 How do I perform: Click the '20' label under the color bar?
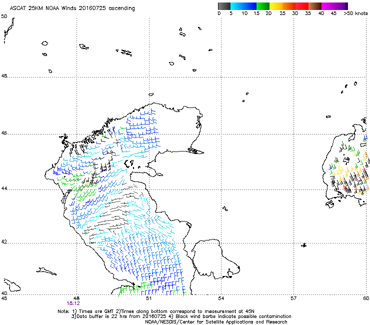pyautogui.click(x=268, y=13)
